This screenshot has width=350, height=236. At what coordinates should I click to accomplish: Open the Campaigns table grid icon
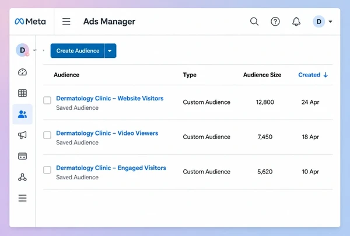[22, 93]
